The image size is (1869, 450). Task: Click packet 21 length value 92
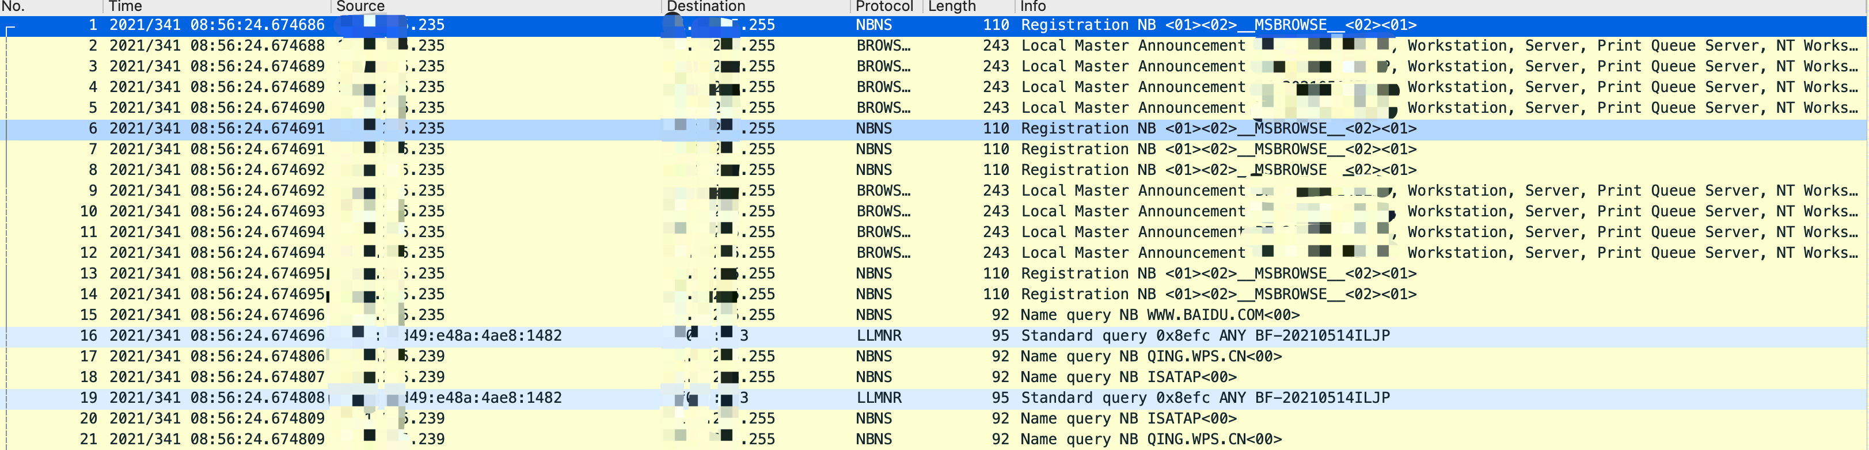[1001, 439]
